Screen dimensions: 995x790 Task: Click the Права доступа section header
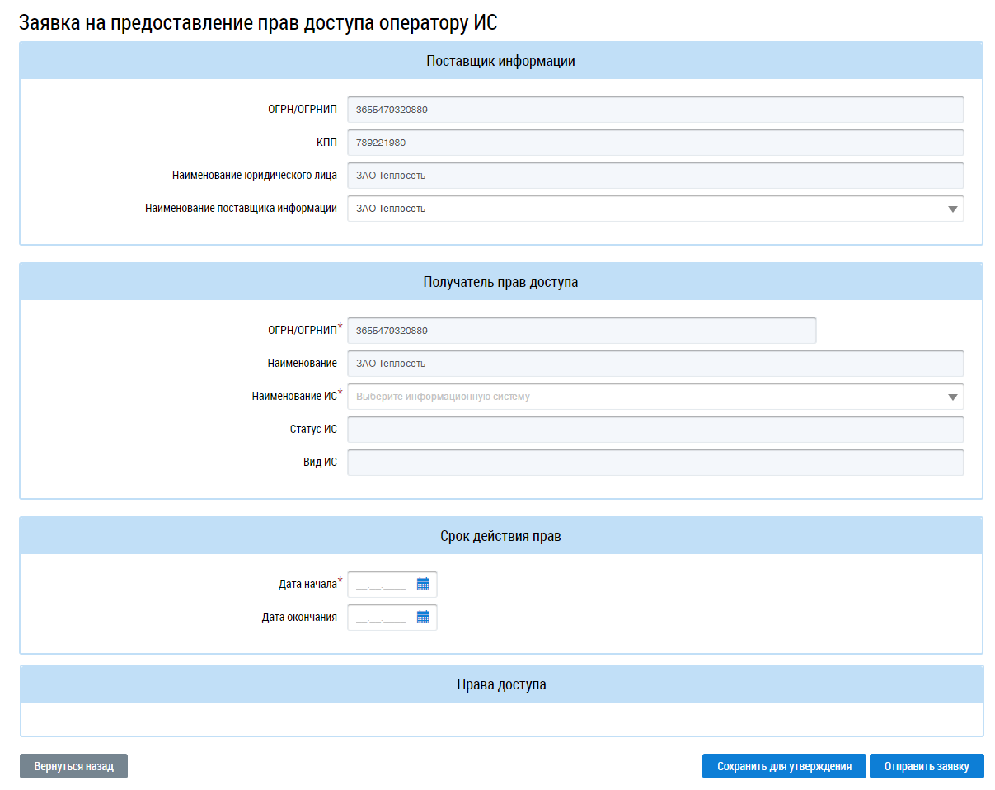click(x=501, y=684)
